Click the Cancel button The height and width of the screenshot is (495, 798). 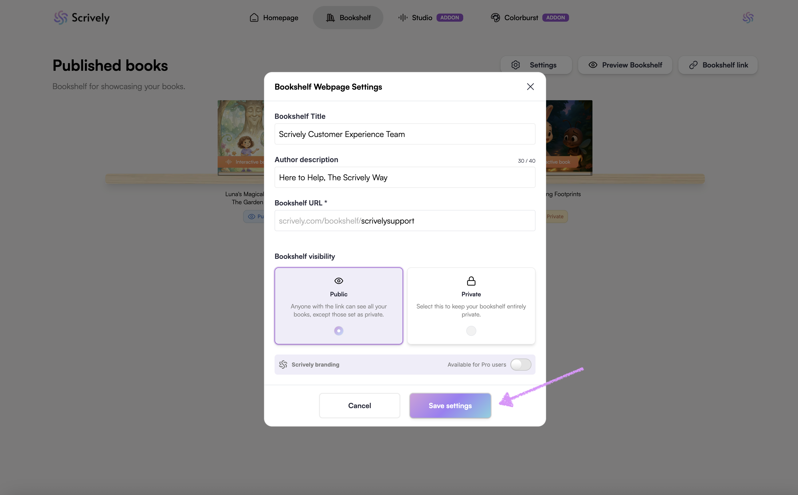point(359,405)
